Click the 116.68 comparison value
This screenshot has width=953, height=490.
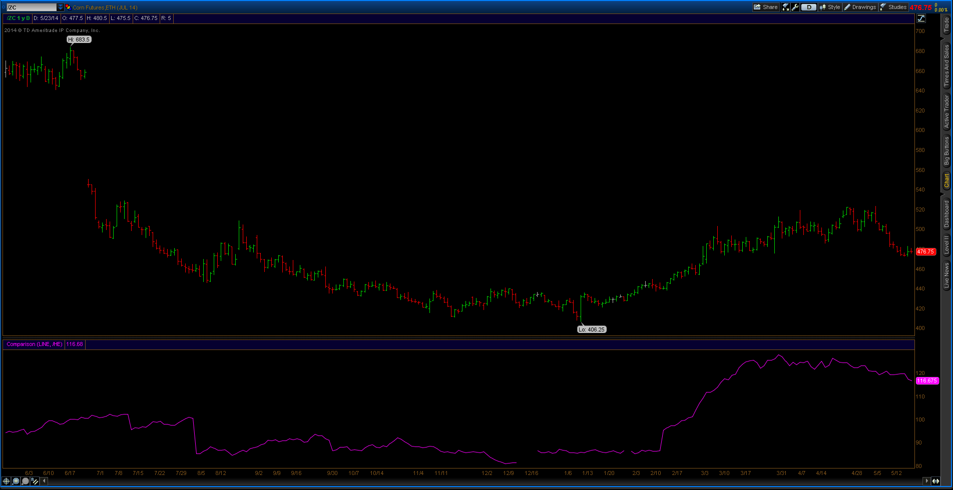(75, 344)
